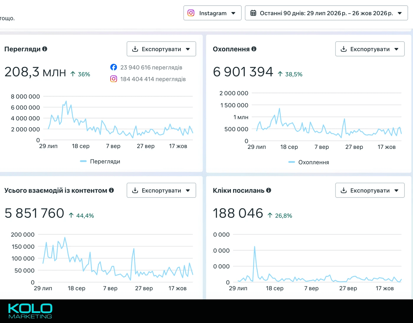Screen dimensions: 413x323
Task: Click the calendar icon in the date selector
Action: click(x=253, y=13)
